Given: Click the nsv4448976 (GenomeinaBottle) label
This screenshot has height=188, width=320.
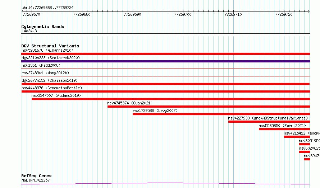Looking at the screenshot, I should click(52, 88).
